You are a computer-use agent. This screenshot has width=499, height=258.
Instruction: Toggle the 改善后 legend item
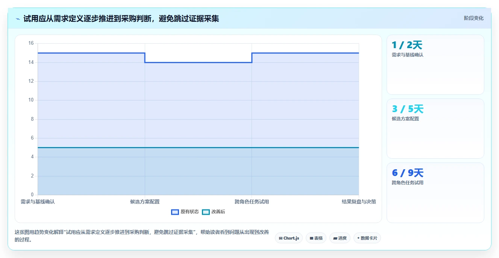(x=214, y=212)
